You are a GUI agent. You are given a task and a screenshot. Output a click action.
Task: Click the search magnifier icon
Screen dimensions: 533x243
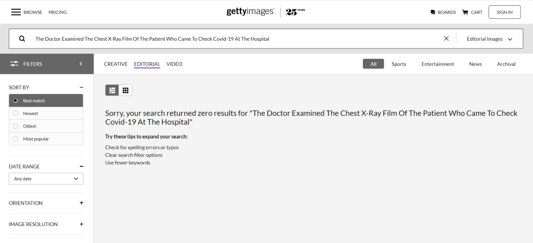point(22,39)
